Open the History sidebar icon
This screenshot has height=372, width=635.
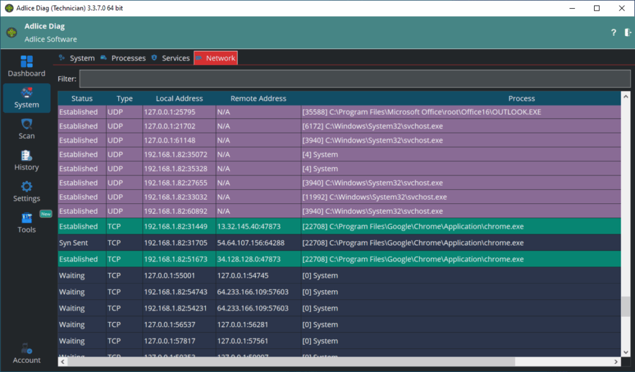click(27, 156)
